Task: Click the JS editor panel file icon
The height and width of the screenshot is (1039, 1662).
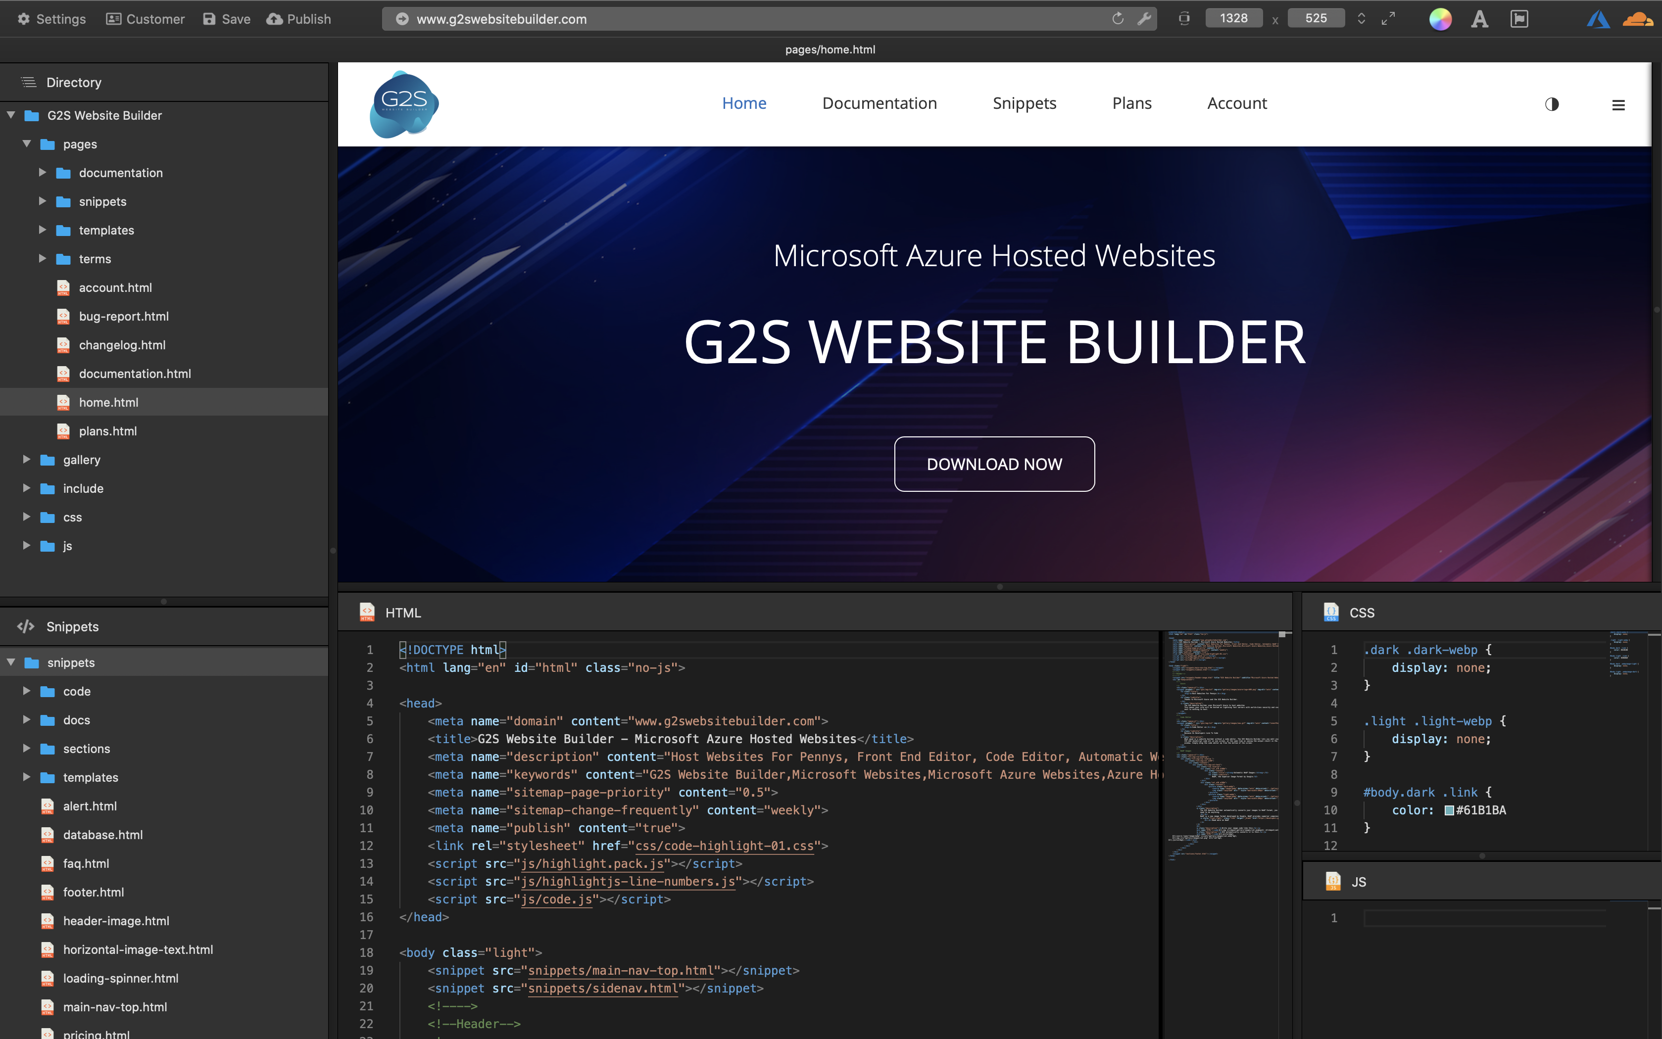Action: (x=1333, y=882)
